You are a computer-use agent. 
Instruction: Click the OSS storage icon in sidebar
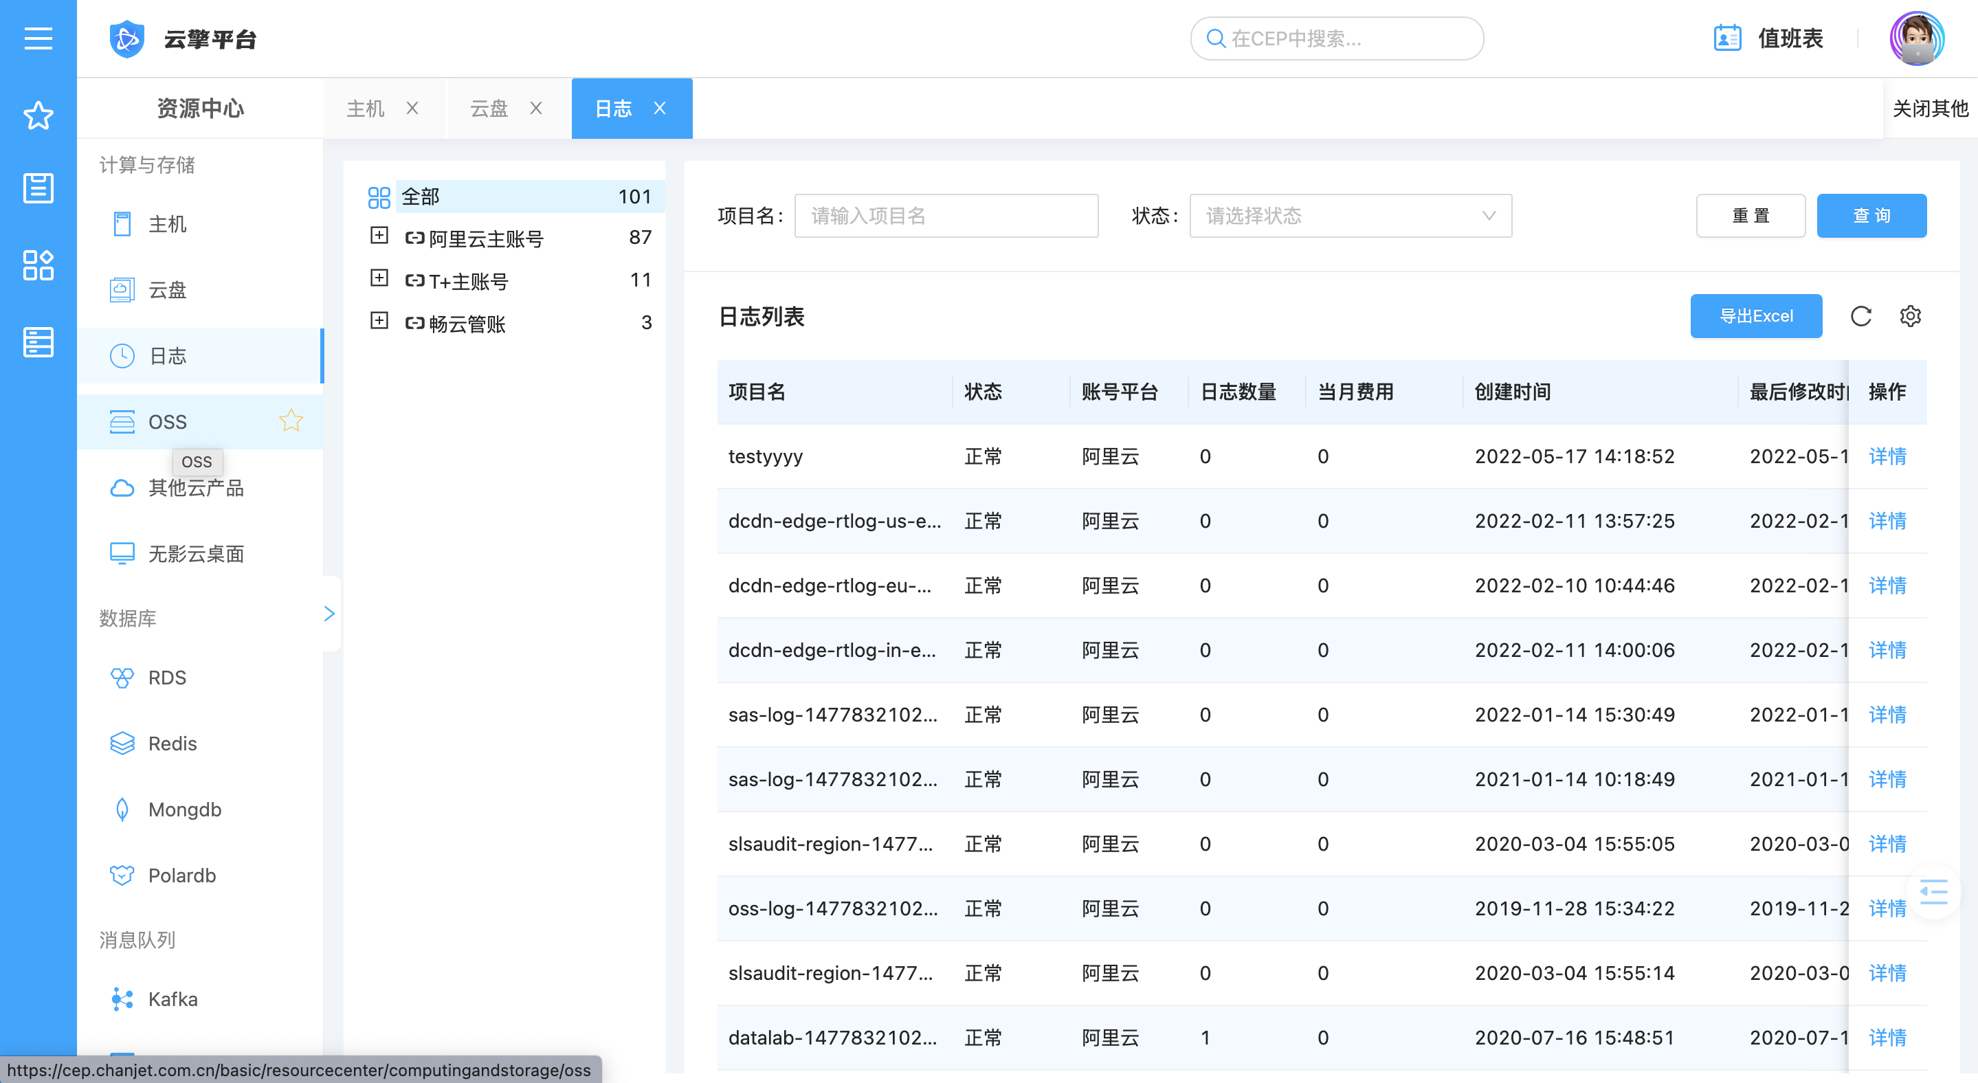click(x=122, y=421)
